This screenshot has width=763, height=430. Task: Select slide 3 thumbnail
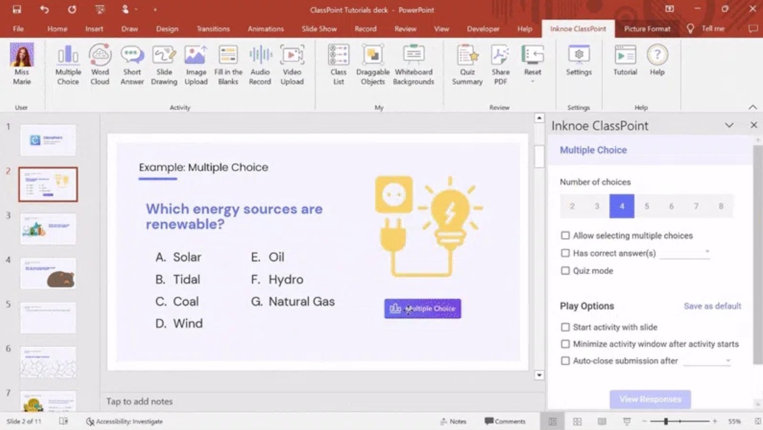pyautogui.click(x=48, y=228)
